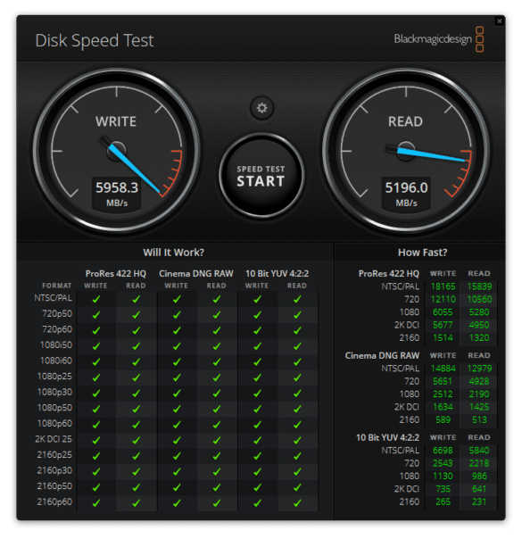Click ProRes read checkmark for 1080i60
The width and height of the screenshot is (522, 539).
pos(137,361)
